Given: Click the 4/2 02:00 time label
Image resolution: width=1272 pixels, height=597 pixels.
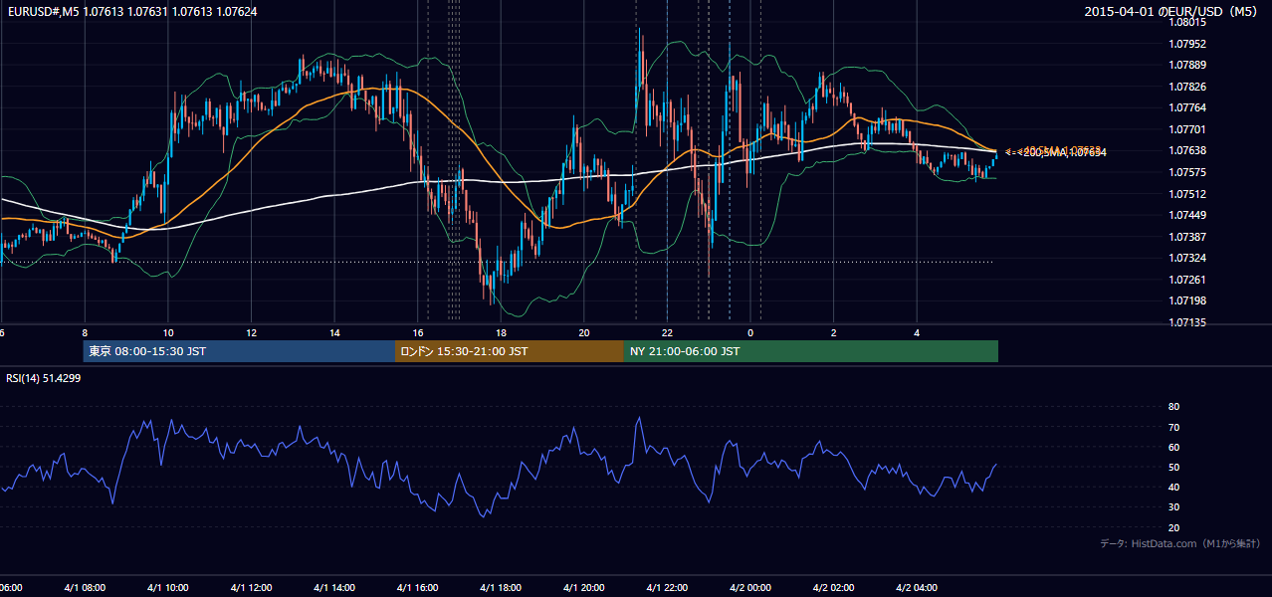Looking at the screenshot, I should pyautogui.click(x=834, y=588).
